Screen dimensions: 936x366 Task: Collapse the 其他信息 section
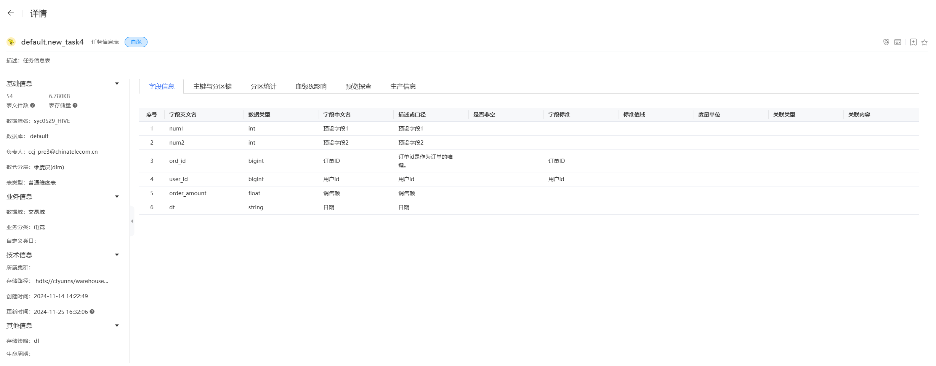click(x=117, y=326)
